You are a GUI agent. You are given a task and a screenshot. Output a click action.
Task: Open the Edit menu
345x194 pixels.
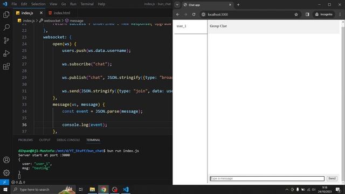pyautogui.click(x=24, y=4)
